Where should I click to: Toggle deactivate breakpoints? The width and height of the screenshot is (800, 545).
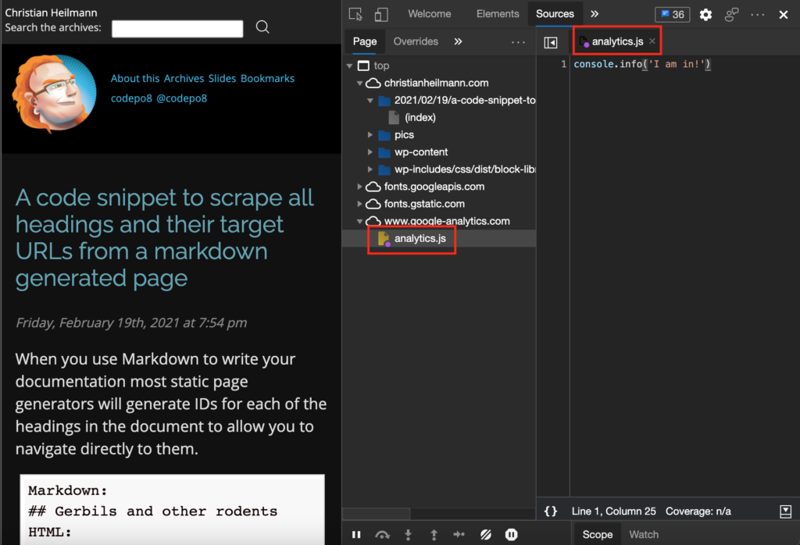pyautogui.click(x=485, y=535)
